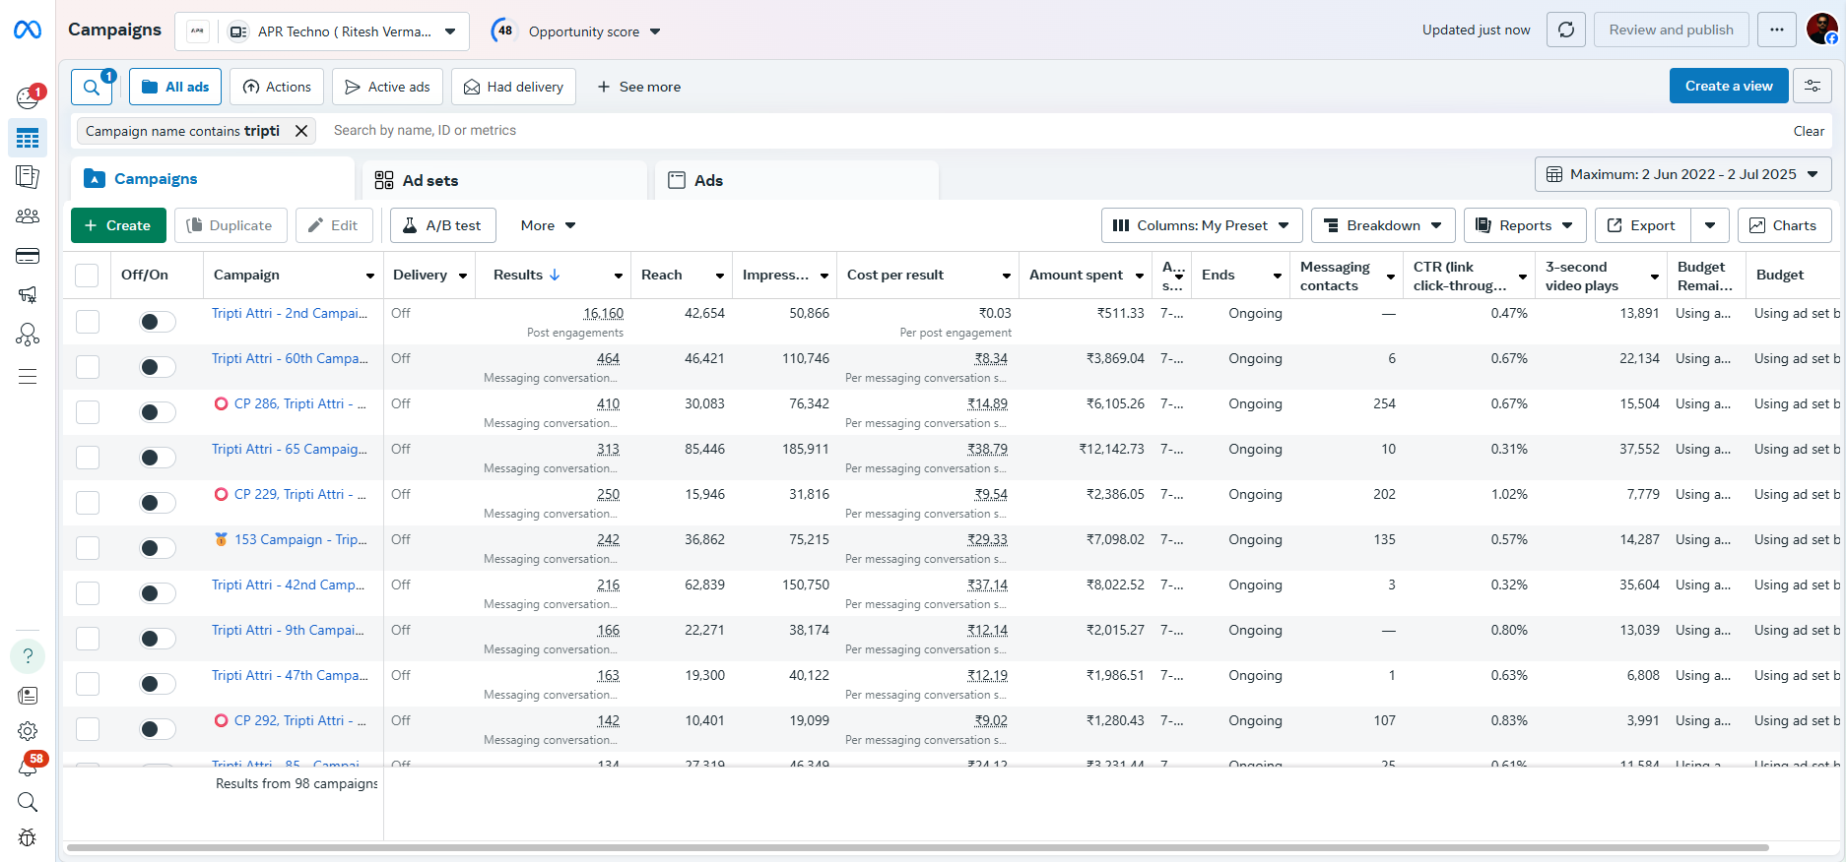Select checkbox for Tripti Attri - 60th Campaign

tap(88, 367)
